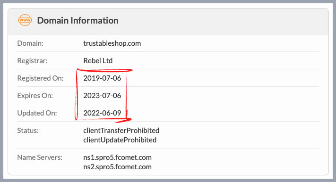Image resolution: width=336 pixels, height=182 pixels.
Task: Click the orange www globe icon
Action: tap(25, 20)
